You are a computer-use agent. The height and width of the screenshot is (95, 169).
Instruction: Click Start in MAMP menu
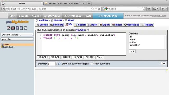12,16
